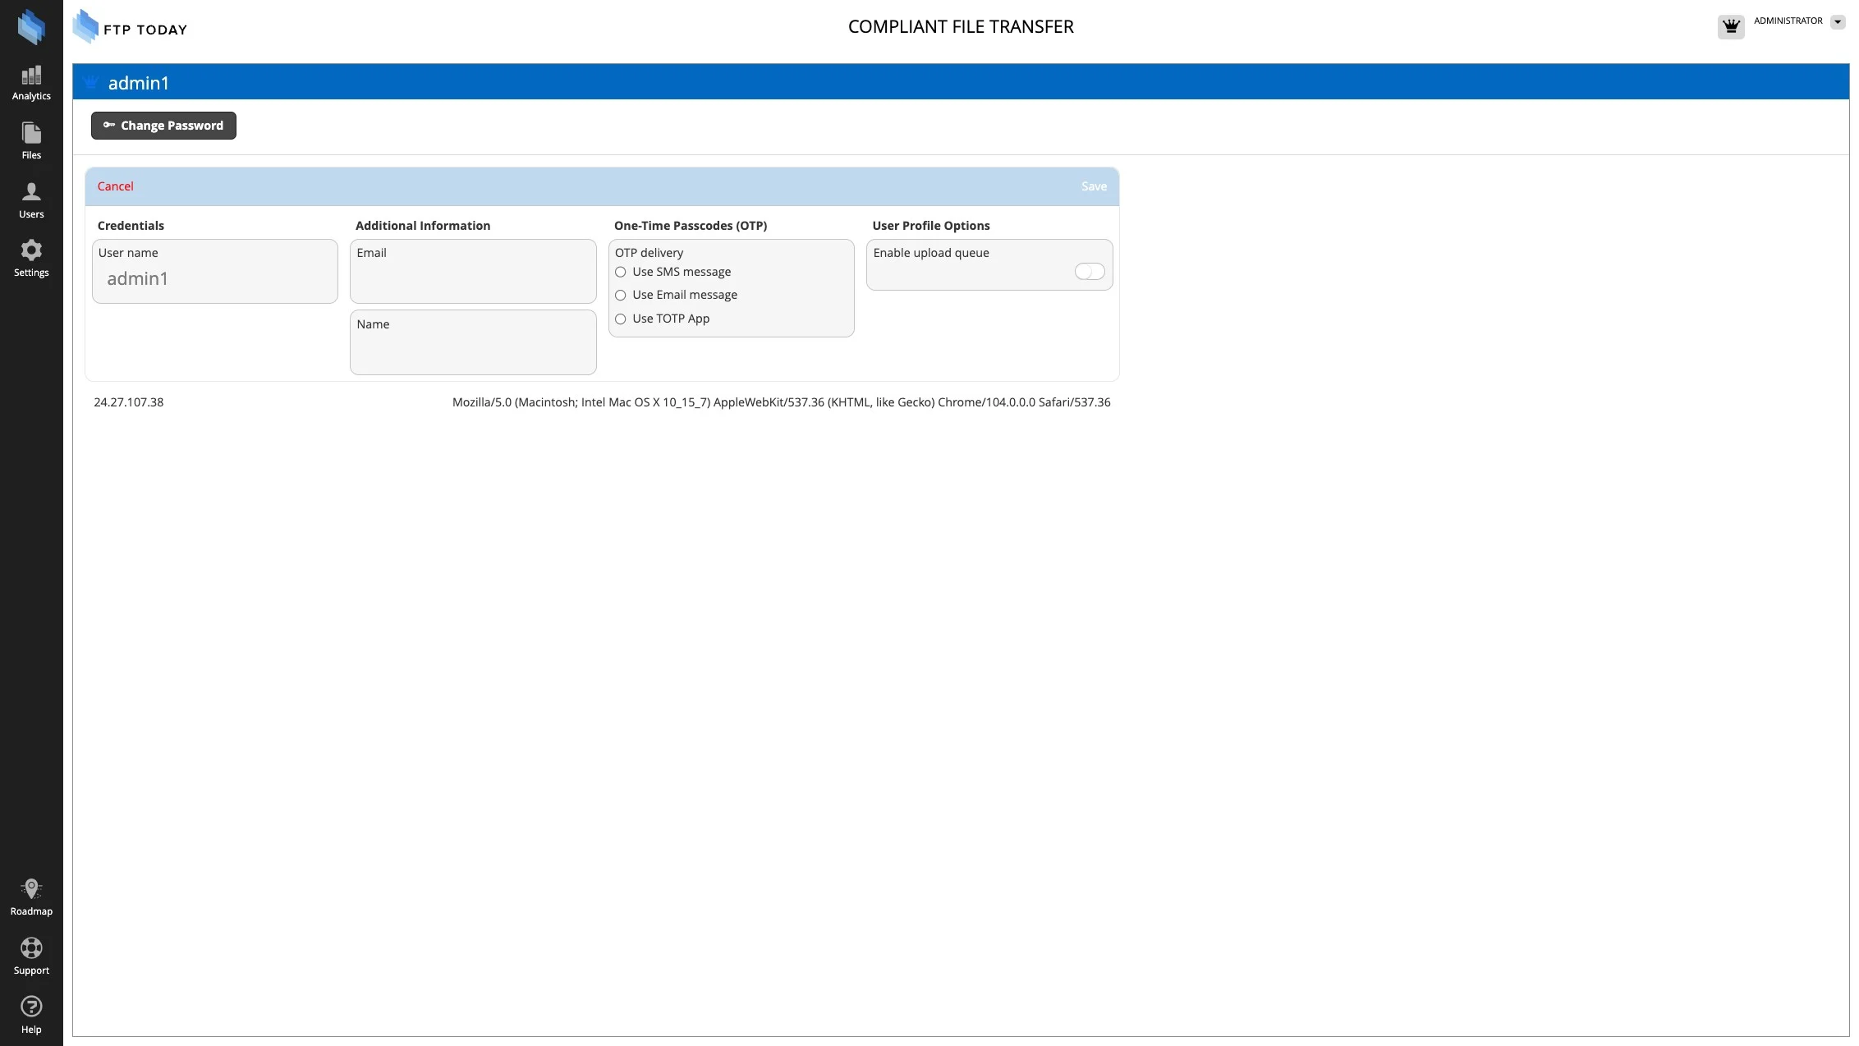This screenshot has width=1859, height=1046.
Task: Click into the Email input field
Action: click(473, 280)
